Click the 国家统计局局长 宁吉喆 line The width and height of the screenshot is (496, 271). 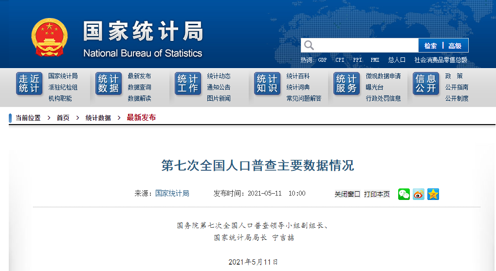(254, 237)
